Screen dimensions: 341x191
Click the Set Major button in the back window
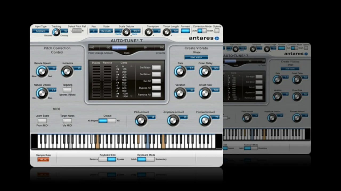(x=259, y=77)
